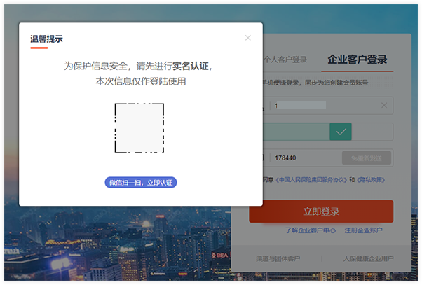Image resolution: width=422 pixels, height=285 pixels.
Task: Click the QR code image placeholder
Action: tap(139, 127)
